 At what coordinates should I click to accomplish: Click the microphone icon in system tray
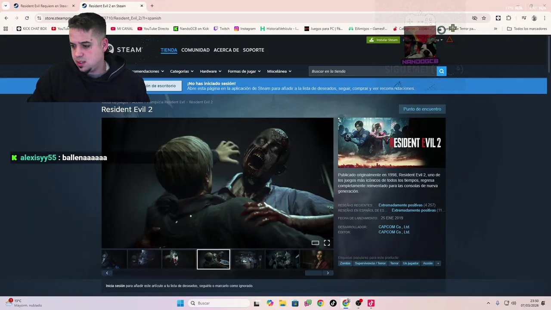[x=498, y=303]
